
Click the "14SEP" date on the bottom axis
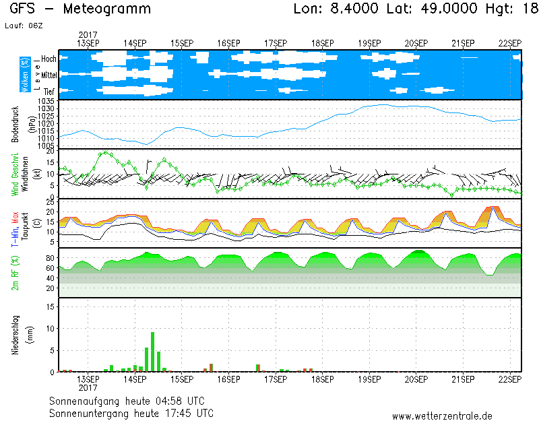tap(135, 379)
